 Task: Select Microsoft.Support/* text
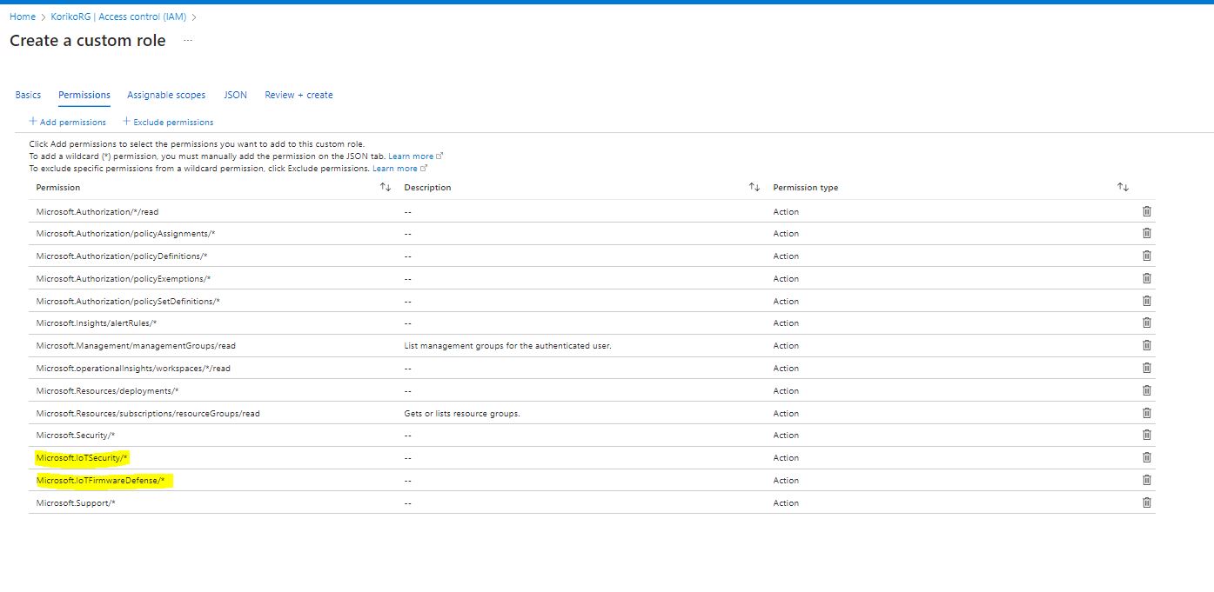[76, 503]
